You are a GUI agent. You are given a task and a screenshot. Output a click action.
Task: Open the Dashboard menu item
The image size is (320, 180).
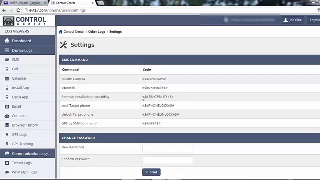pyautogui.click(x=28, y=41)
